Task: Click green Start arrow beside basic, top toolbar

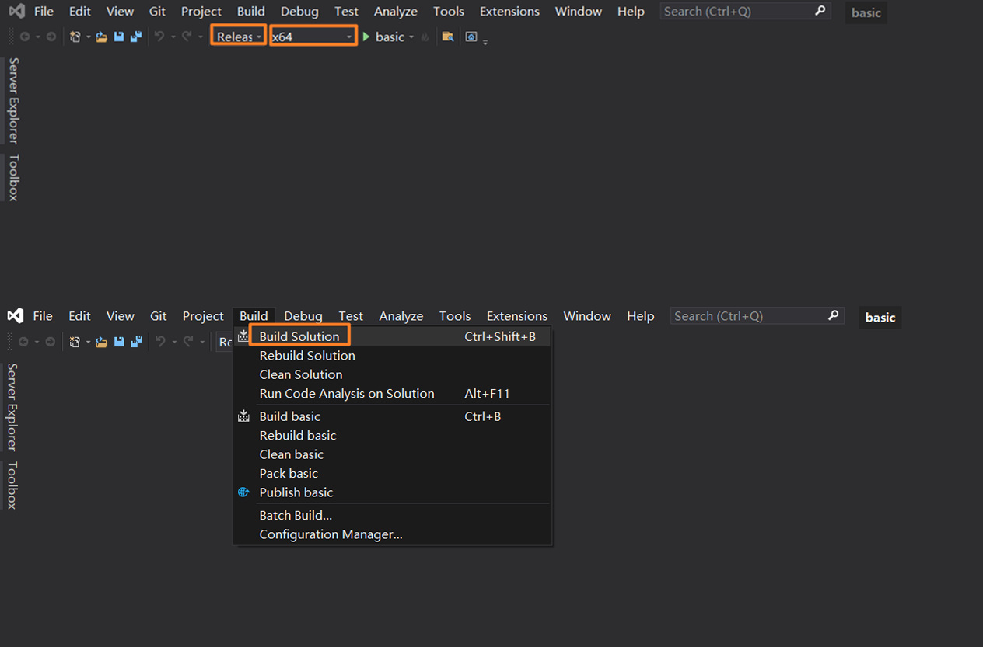Action: pyautogui.click(x=366, y=37)
